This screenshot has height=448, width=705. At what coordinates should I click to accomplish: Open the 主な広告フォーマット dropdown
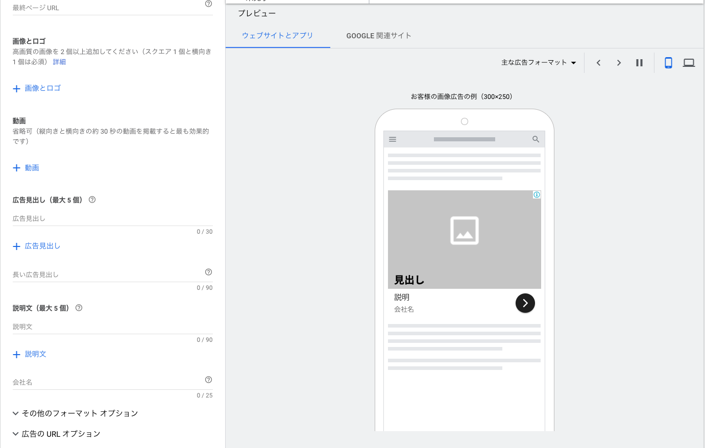[539, 63]
